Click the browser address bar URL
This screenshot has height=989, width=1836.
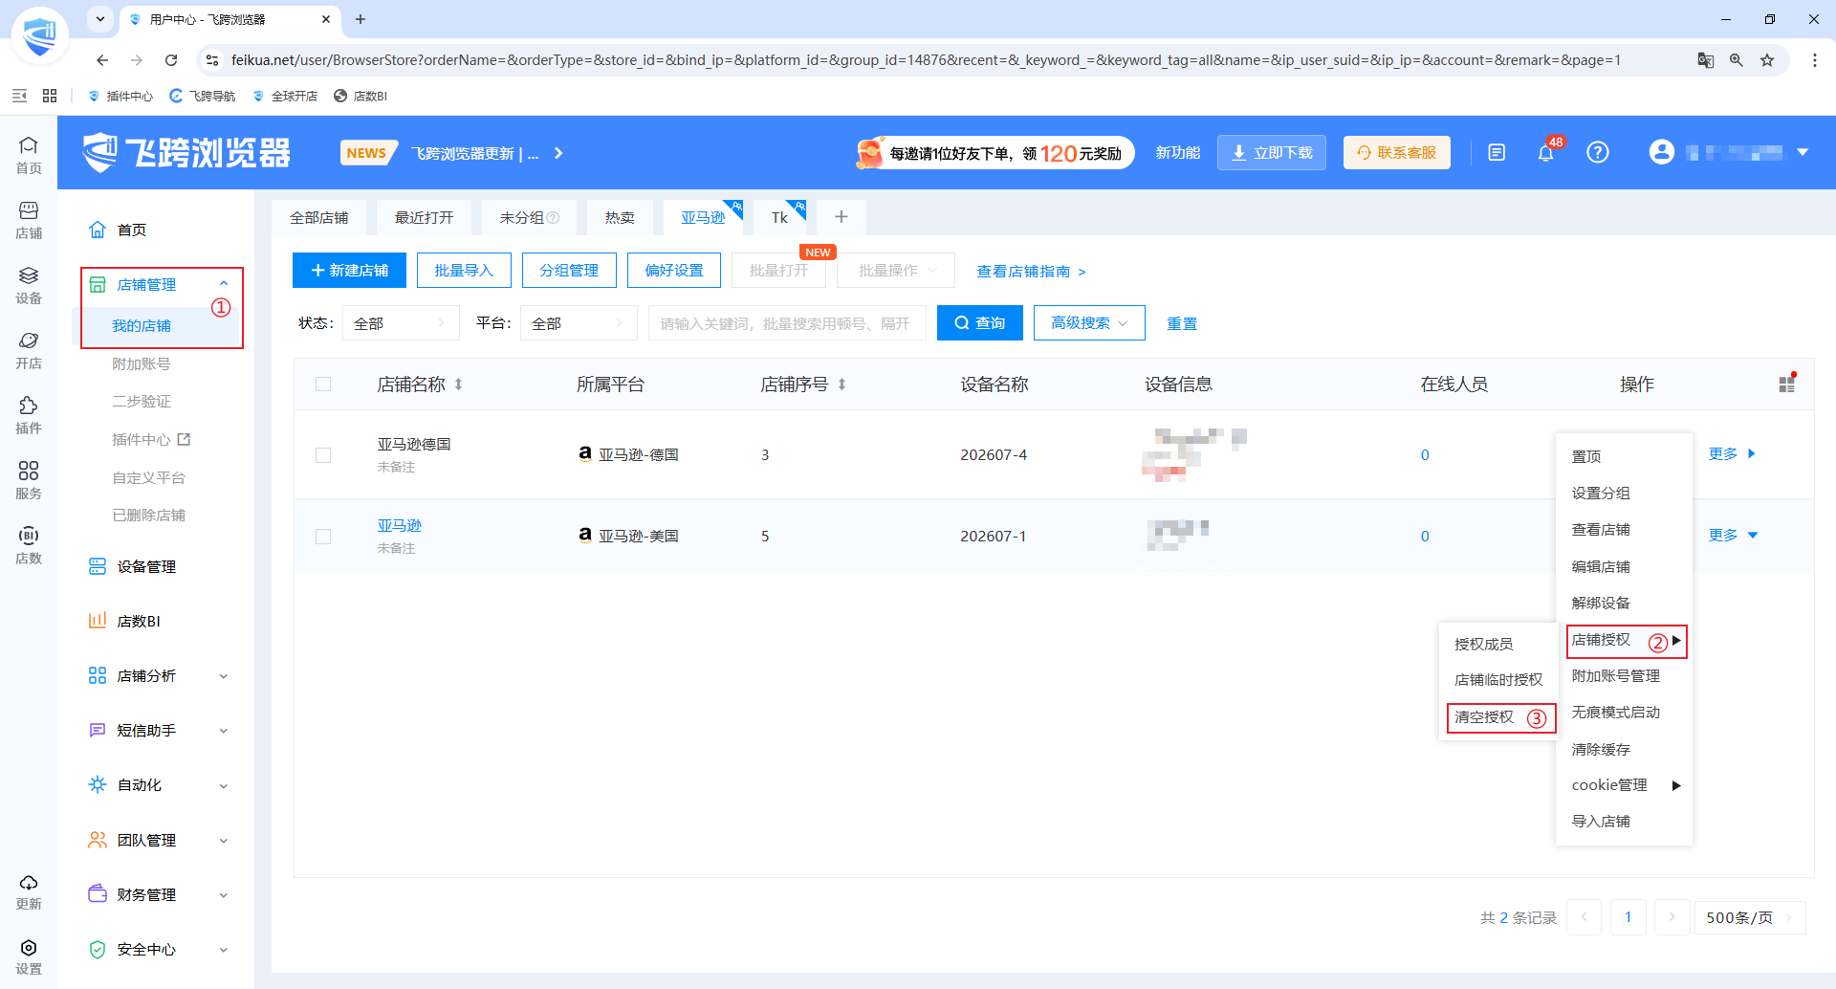coord(926,60)
